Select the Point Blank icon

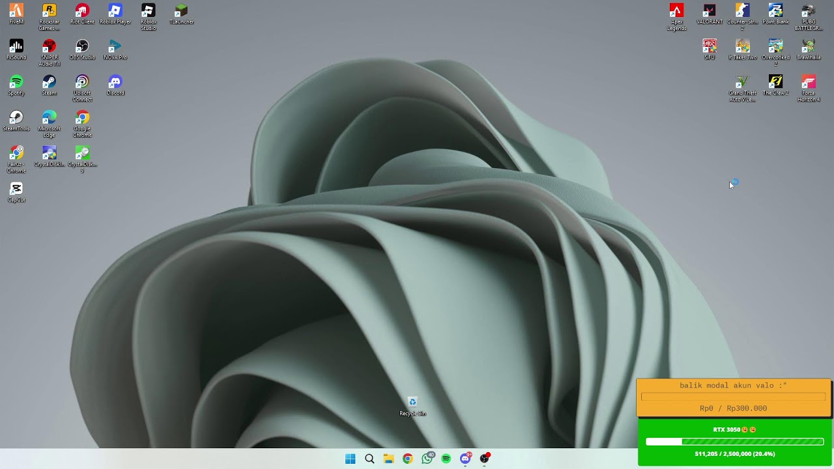775,14
